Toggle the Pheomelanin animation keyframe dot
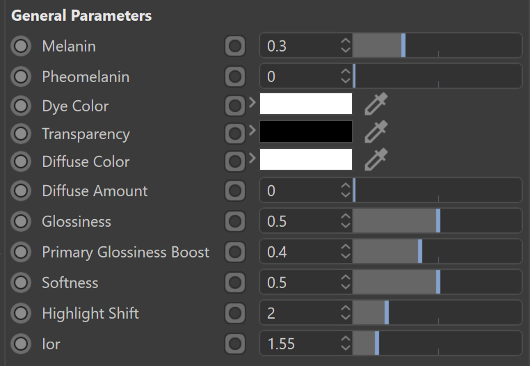The height and width of the screenshot is (366, 530). coord(21,77)
